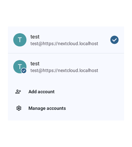Dismiss the dialog by clicking above the panel
The image size is (132, 147).
coord(66,13)
